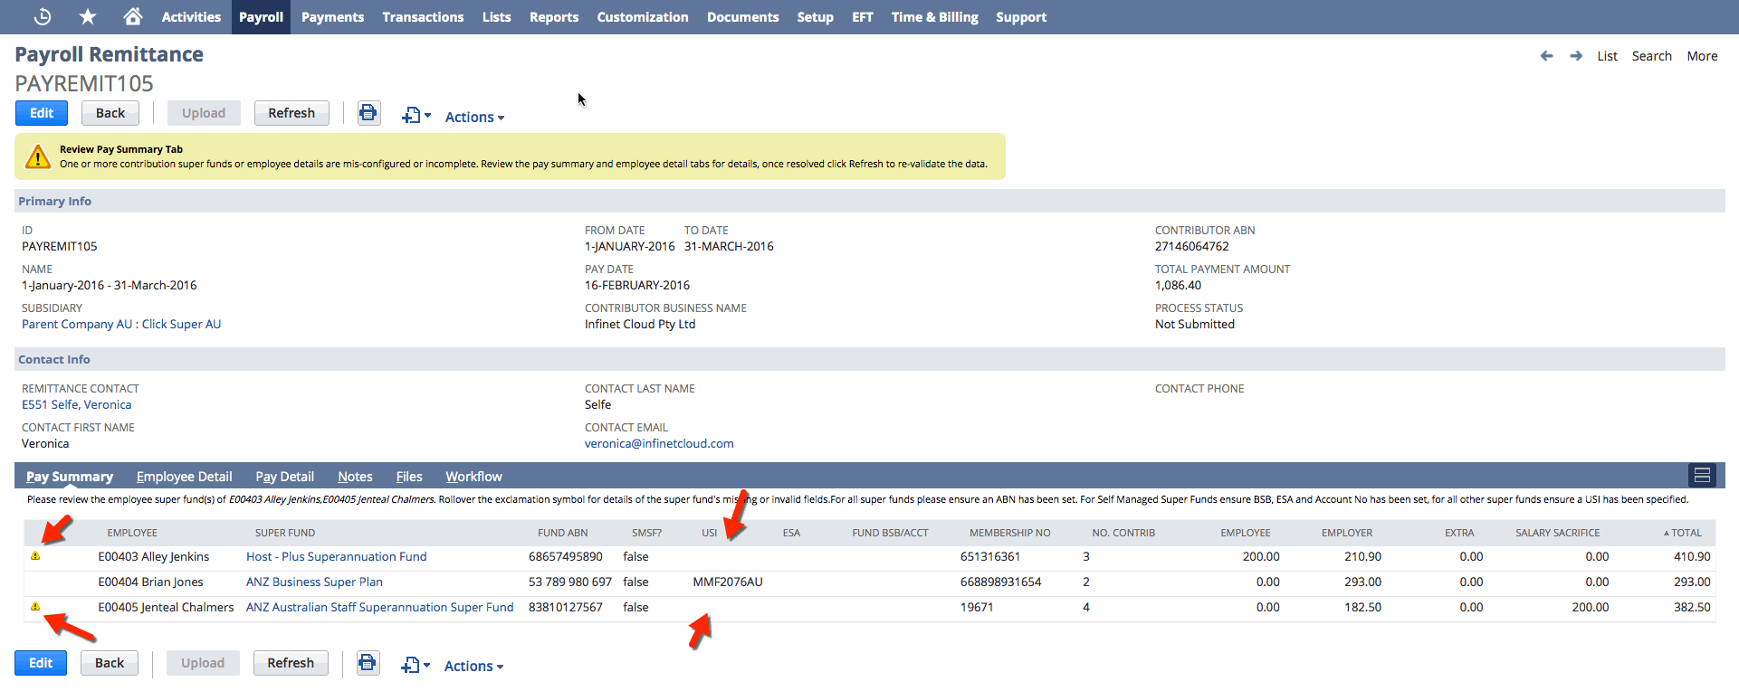Select salary sacrifice value 200.00
This screenshot has width=1739, height=691.
click(x=1590, y=607)
